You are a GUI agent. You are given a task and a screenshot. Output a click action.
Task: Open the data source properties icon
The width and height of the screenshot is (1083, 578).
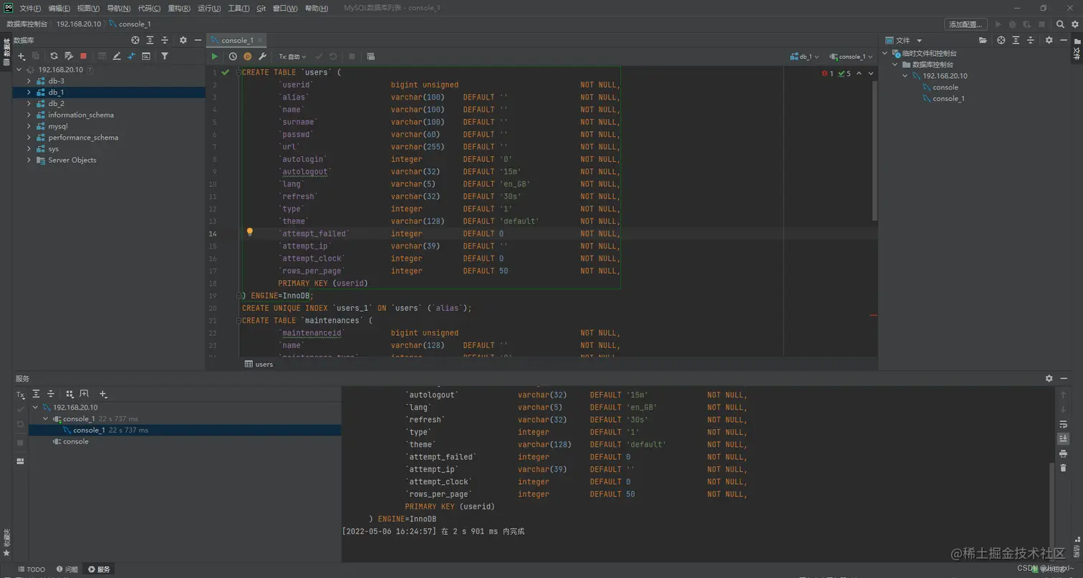69,56
